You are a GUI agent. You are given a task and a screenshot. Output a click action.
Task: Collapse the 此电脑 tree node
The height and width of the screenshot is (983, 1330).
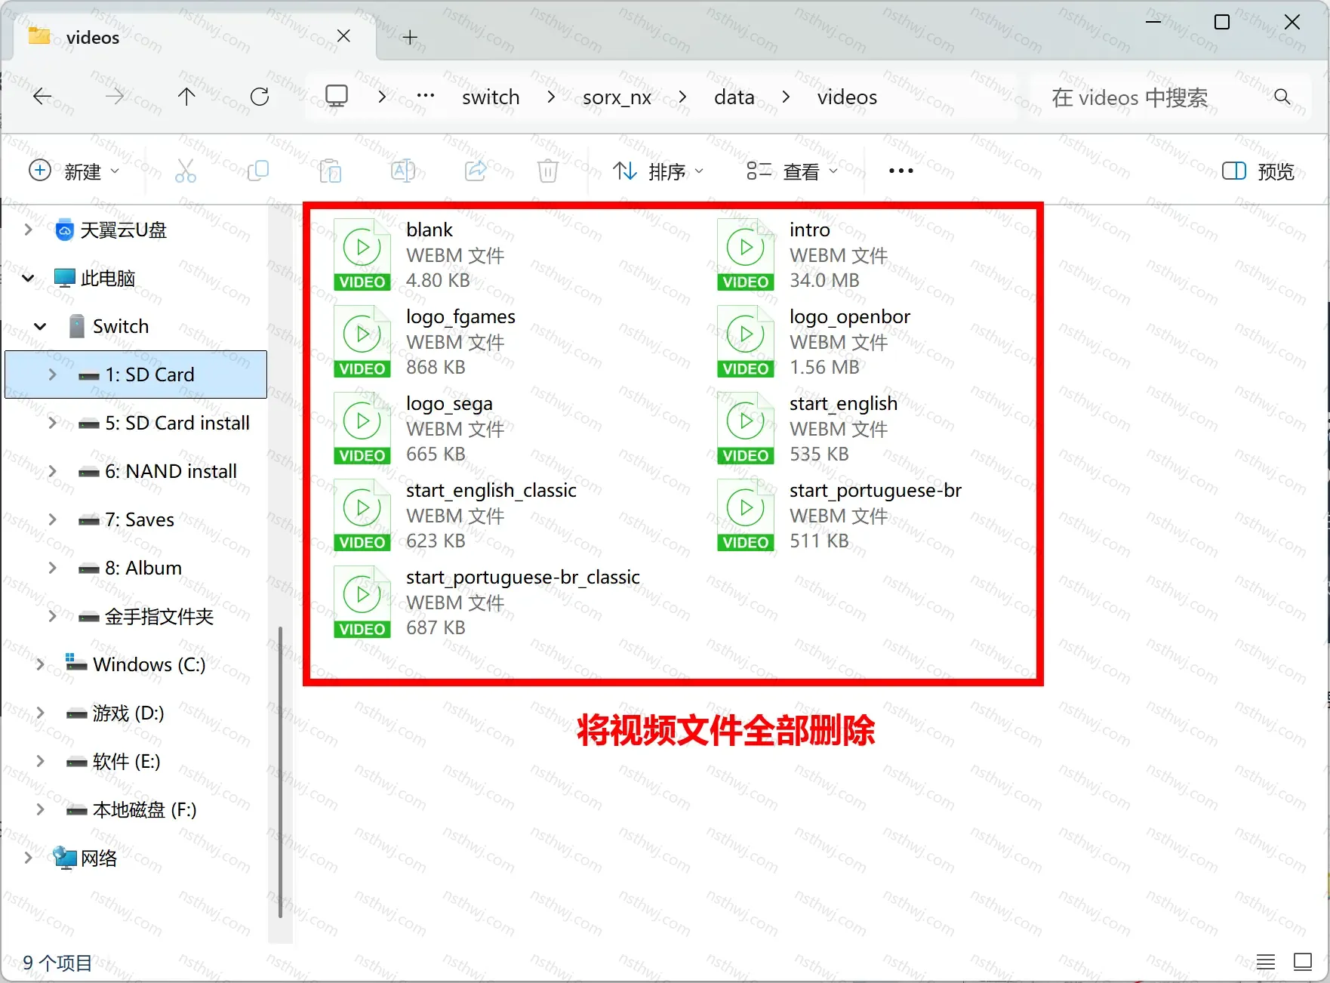tap(28, 278)
